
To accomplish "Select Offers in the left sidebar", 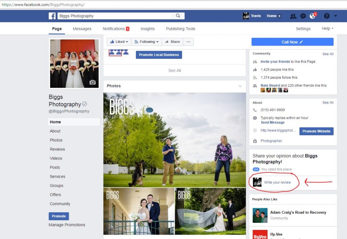I will pyautogui.click(x=55, y=195).
